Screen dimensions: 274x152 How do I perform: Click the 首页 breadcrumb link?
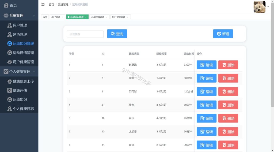coord(51,5)
